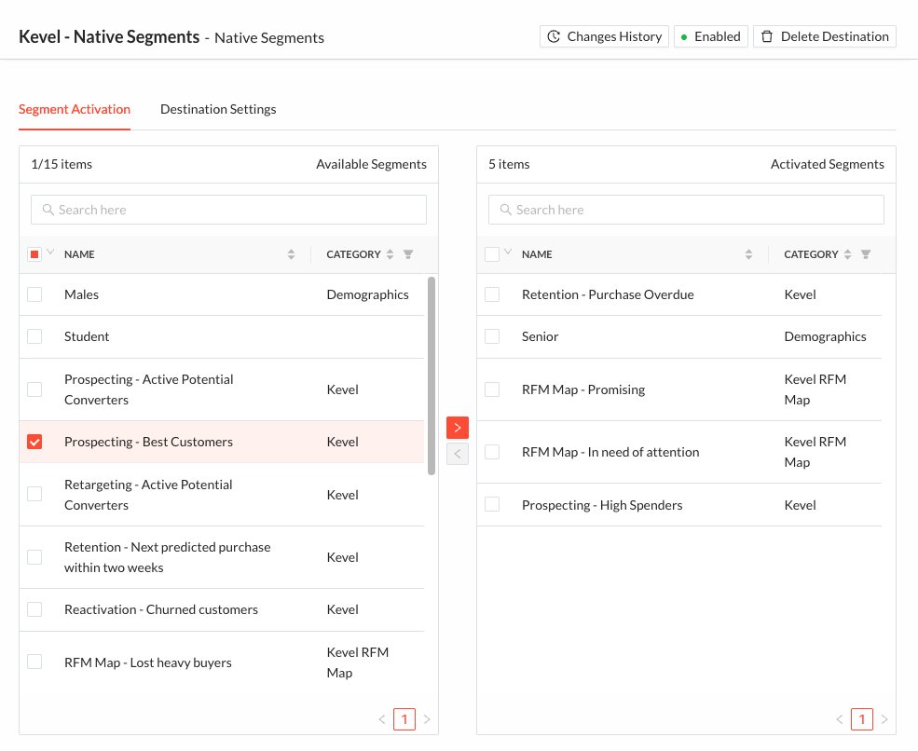Click the left arrow transfer button
Image resolution: width=918 pixels, height=751 pixels.
[458, 454]
